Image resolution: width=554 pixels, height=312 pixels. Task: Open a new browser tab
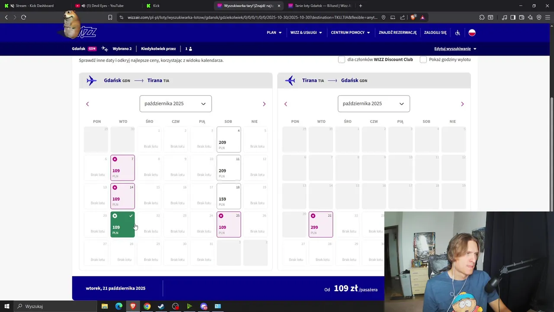click(361, 6)
